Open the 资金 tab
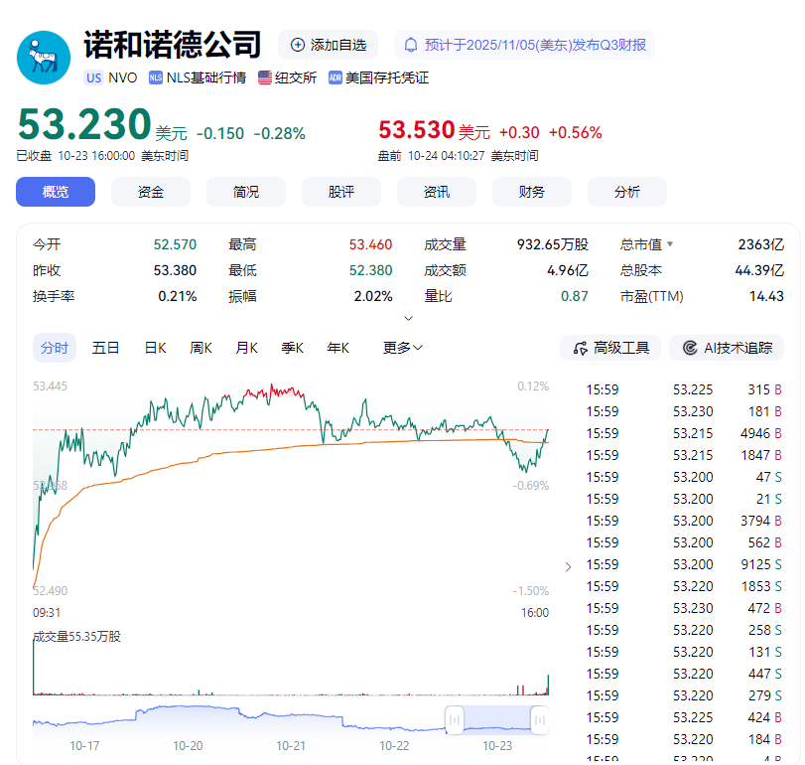The width and height of the screenshot is (805, 765). point(151,192)
